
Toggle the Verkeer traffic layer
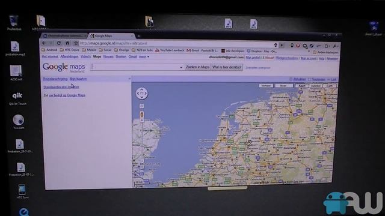tap(266, 86)
